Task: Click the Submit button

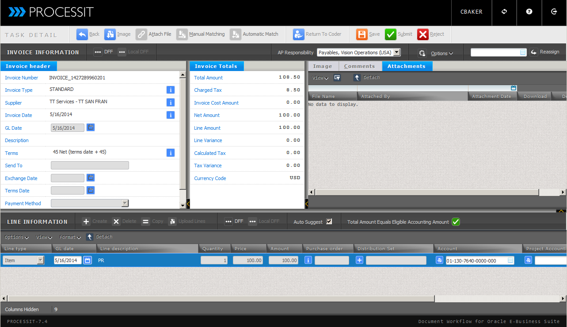Action: click(x=399, y=34)
